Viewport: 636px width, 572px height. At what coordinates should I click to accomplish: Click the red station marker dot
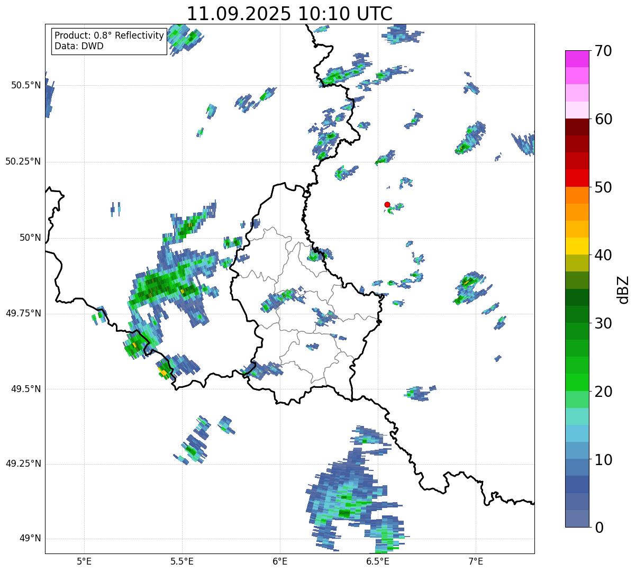coord(387,204)
